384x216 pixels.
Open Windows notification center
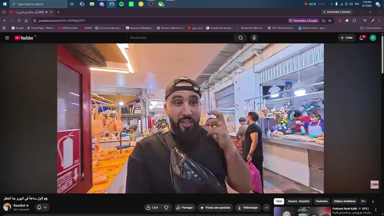(x=378, y=4)
